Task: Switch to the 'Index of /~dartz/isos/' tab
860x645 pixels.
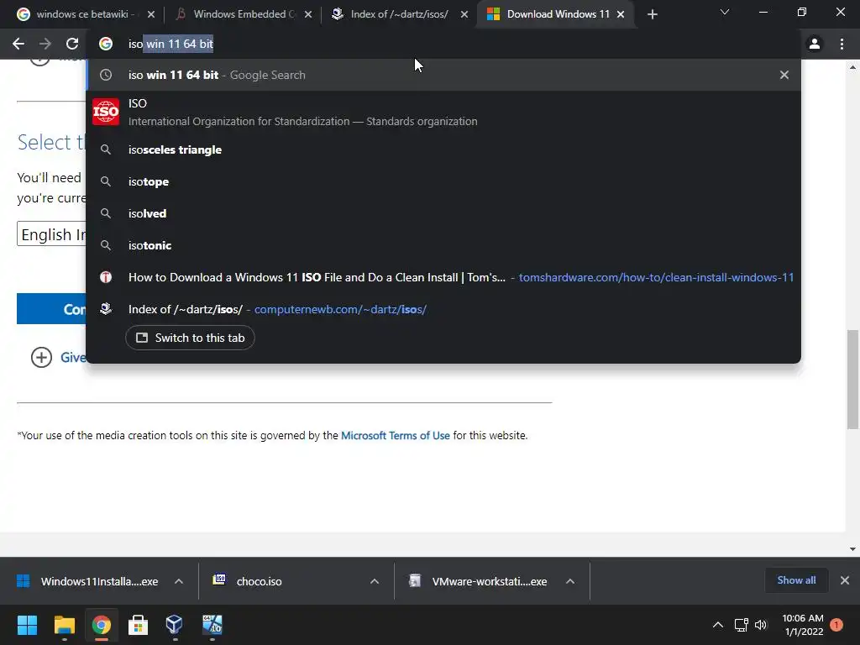Action: pos(399,14)
